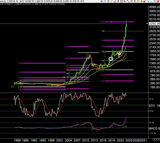
Task: Click the L:3267.14 low value in header
Action: point(39,1)
